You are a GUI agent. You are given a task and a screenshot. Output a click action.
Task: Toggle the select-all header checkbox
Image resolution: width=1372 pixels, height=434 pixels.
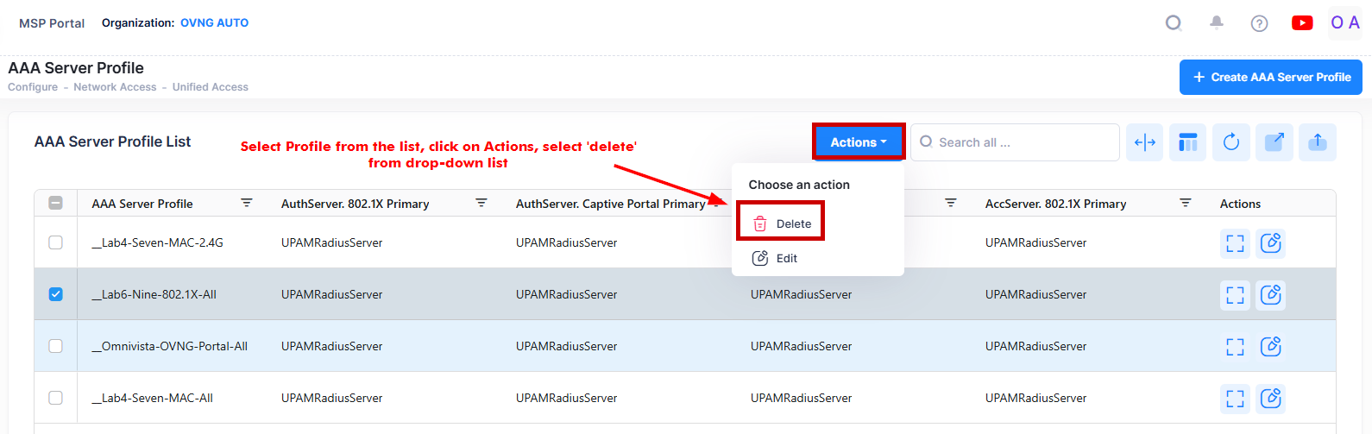pyautogui.click(x=56, y=204)
